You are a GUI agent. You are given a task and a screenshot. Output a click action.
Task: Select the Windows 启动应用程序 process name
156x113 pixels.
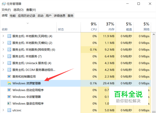28,90
